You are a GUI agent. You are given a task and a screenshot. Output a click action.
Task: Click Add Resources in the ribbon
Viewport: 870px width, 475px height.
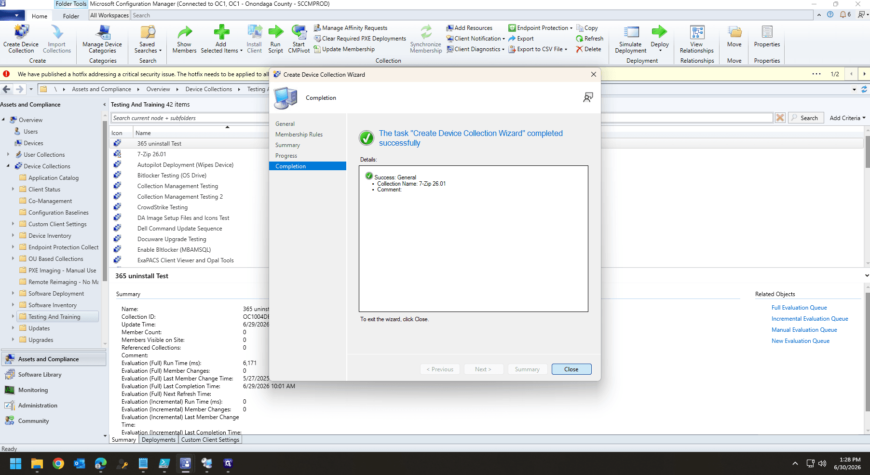(x=469, y=28)
